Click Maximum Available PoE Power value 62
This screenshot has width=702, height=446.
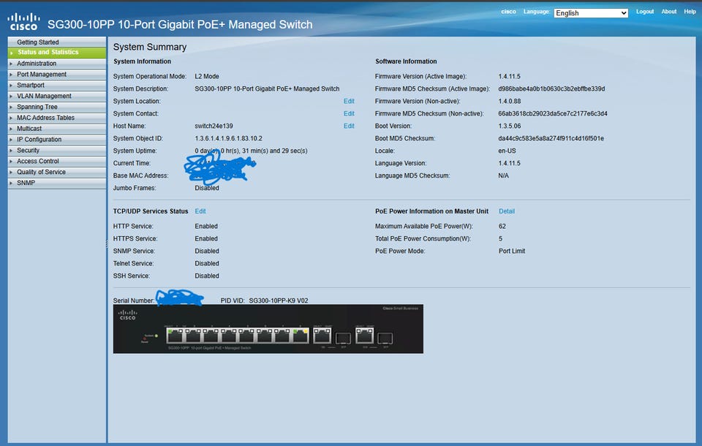tap(502, 227)
